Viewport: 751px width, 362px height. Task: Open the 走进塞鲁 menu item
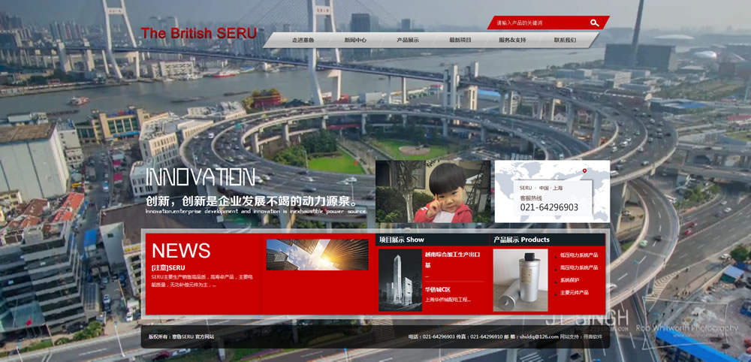[303, 41]
